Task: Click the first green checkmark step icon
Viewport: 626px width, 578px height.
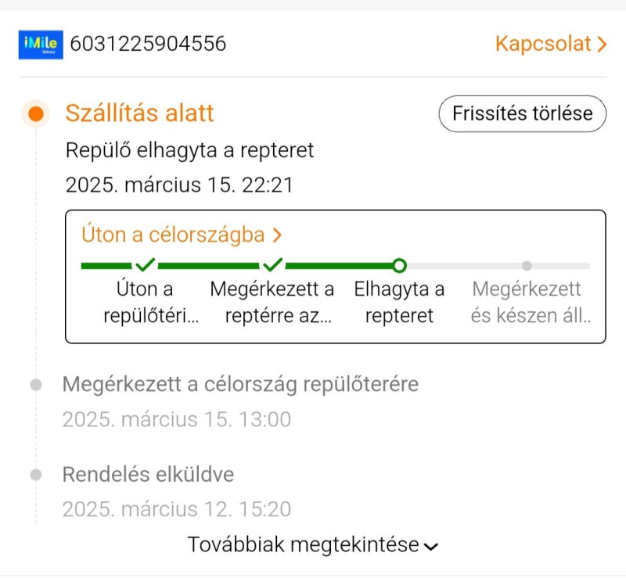Action: [145, 265]
